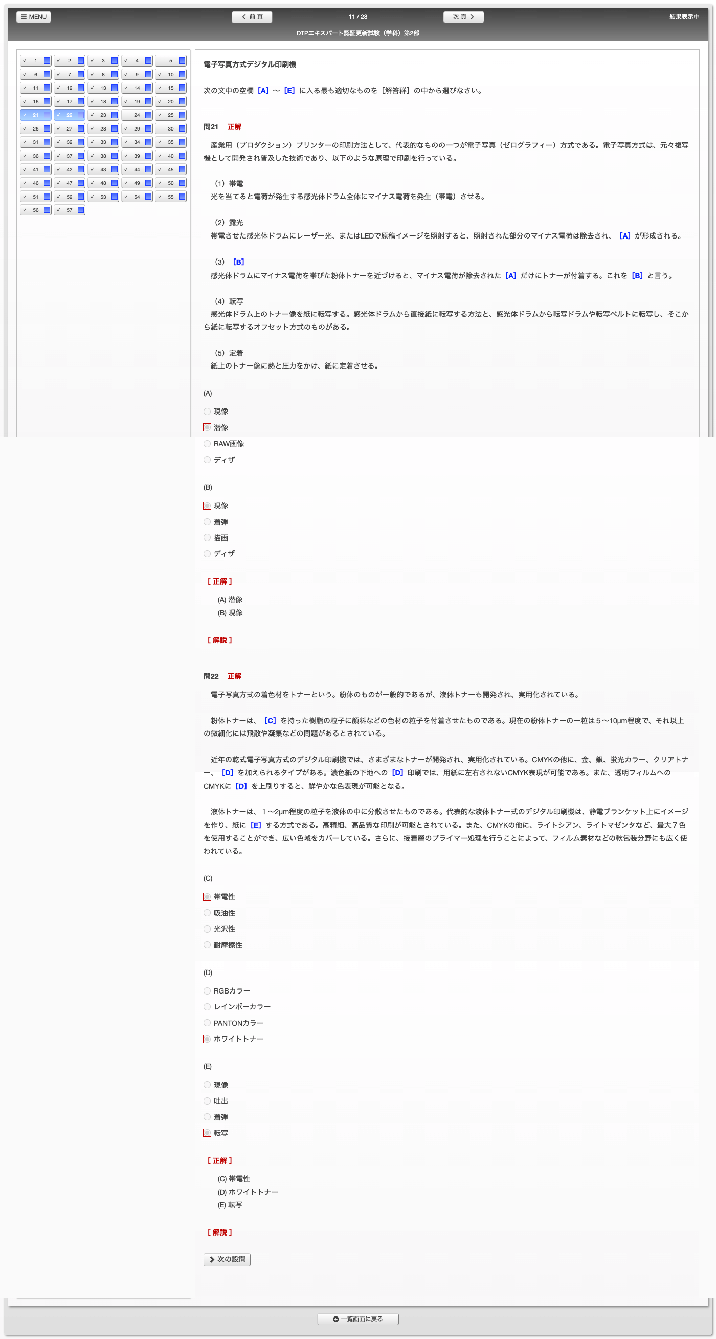Select the RAW画像 radio option
716x1339 pixels.
click(207, 444)
